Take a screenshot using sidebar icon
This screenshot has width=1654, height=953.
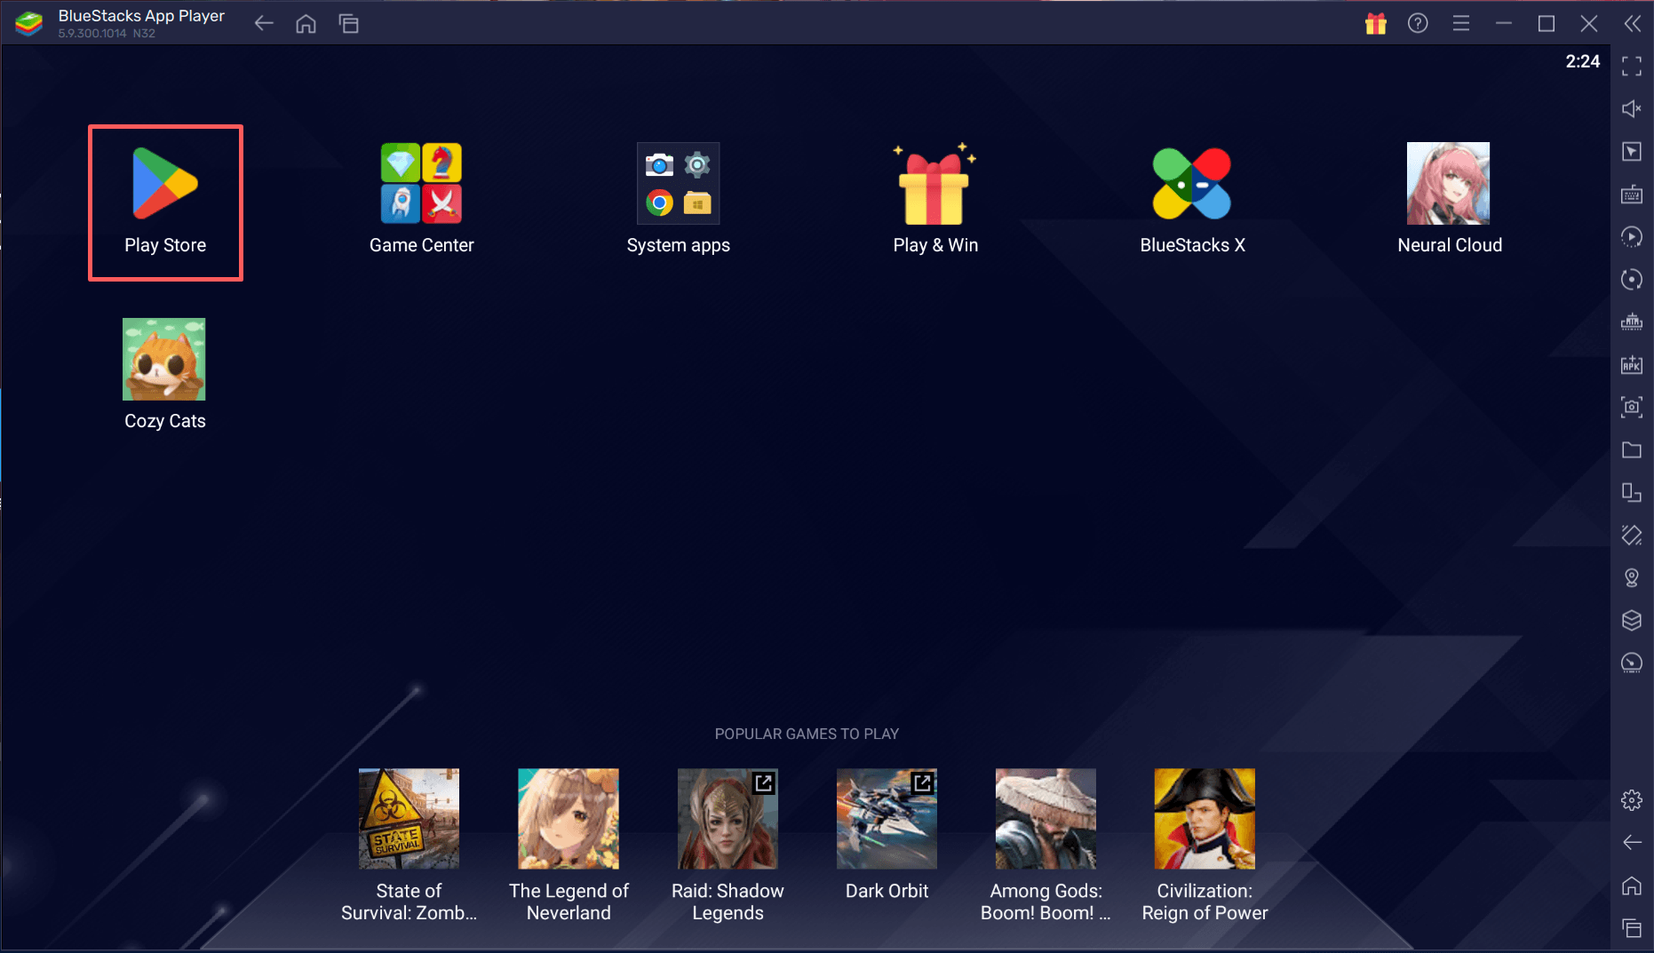[x=1632, y=407]
